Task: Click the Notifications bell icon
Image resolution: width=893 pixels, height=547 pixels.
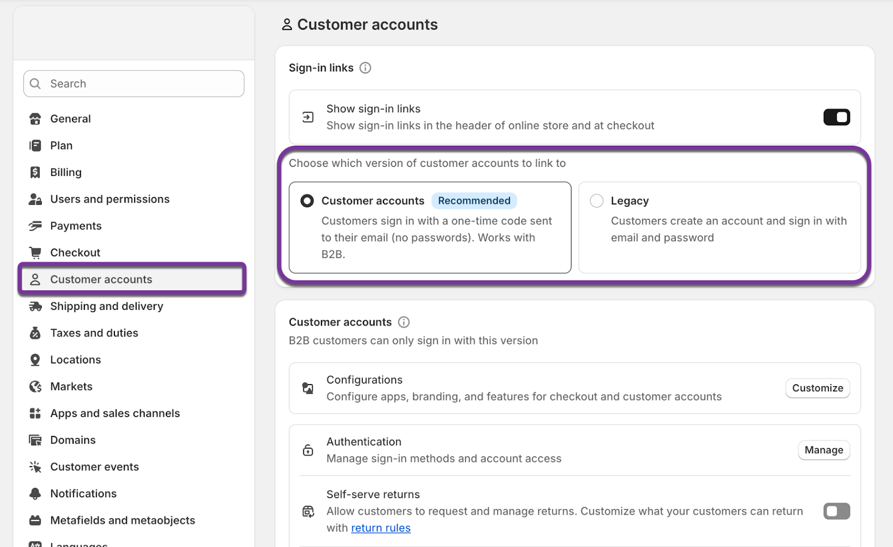Action: pyautogui.click(x=35, y=493)
